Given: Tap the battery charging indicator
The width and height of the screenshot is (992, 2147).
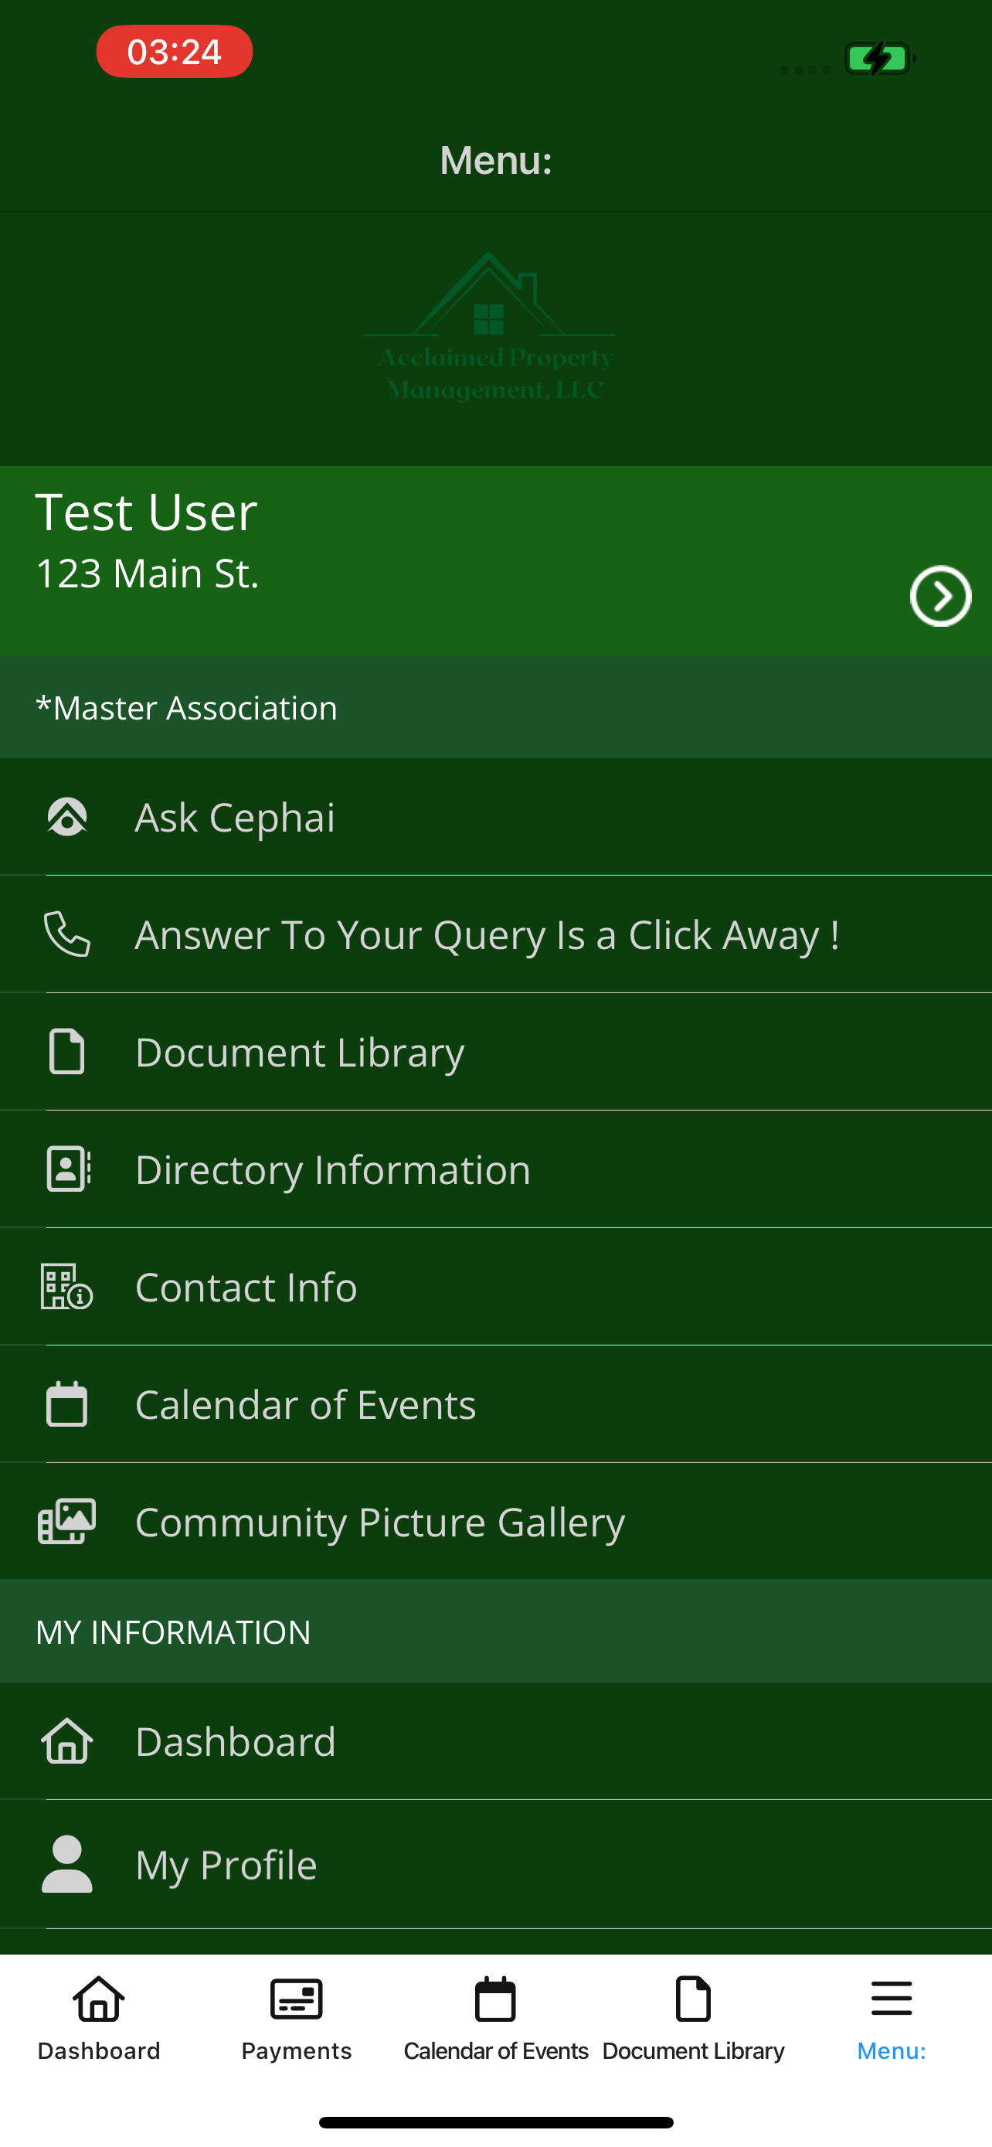Looking at the screenshot, I should (881, 58).
